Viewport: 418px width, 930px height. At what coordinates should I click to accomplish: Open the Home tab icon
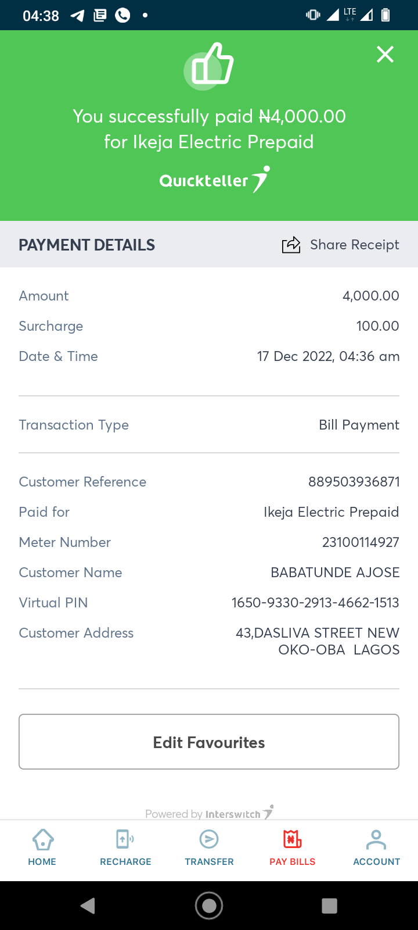coord(42,840)
